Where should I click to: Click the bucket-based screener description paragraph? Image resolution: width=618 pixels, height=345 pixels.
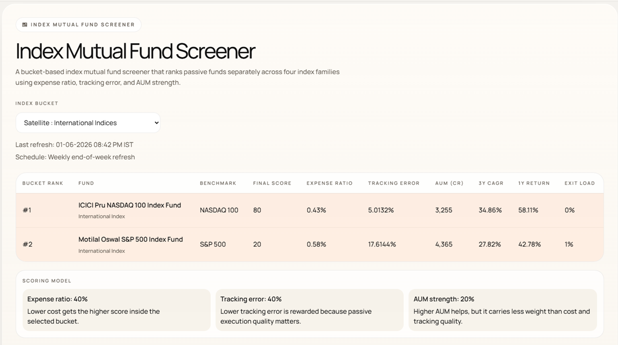tap(178, 77)
